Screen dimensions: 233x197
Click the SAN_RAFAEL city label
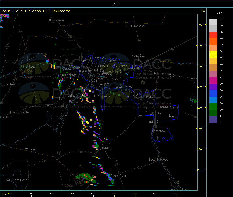click(x=95, y=70)
